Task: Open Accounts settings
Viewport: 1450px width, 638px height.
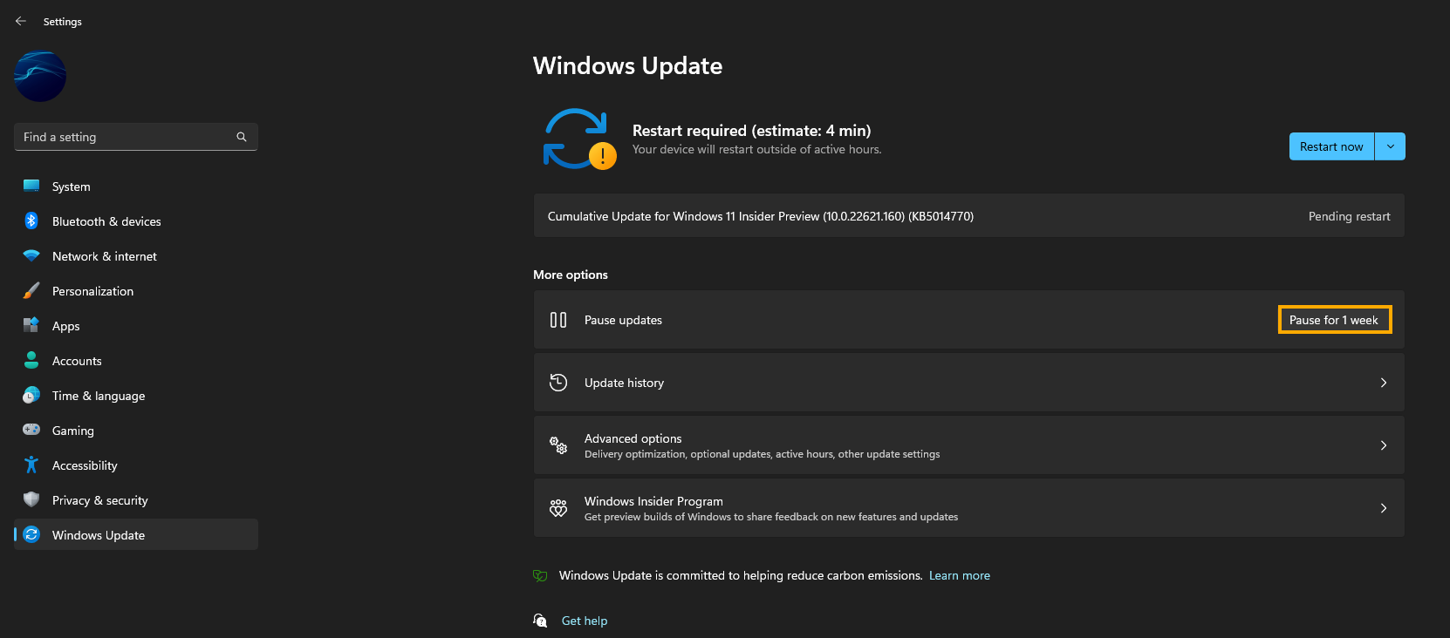Action: (136, 361)
